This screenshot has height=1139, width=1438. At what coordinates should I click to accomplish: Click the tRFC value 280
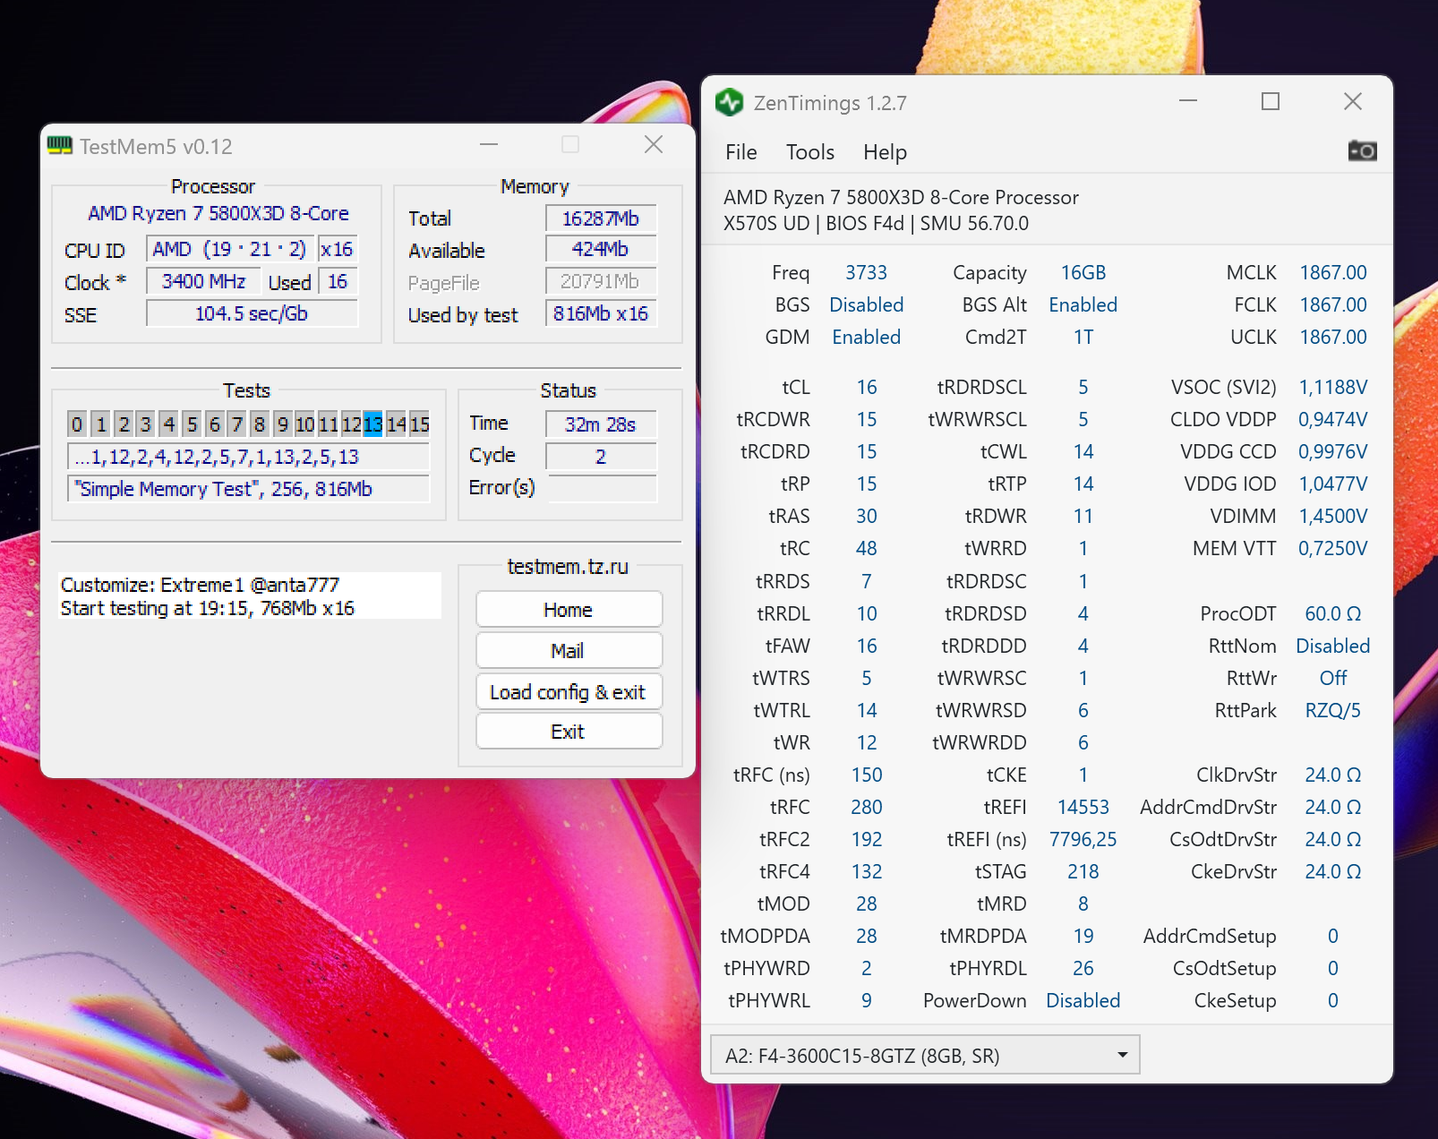866,807
